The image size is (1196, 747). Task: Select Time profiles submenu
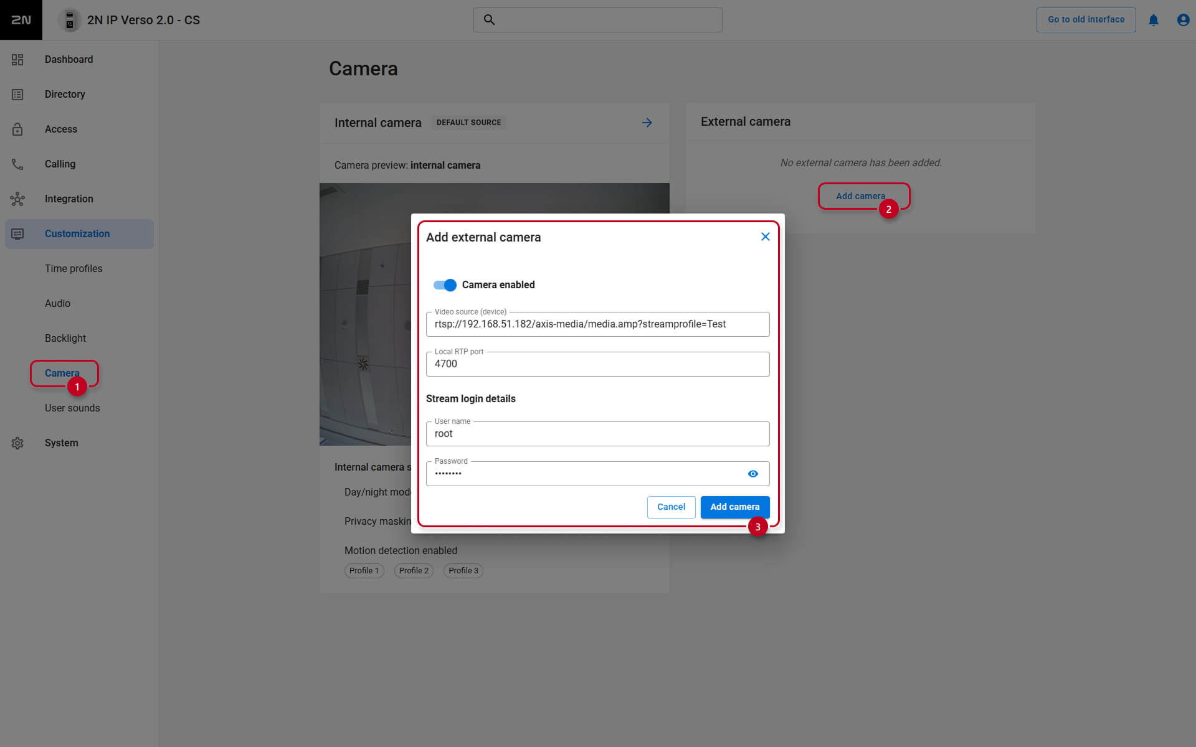pos(74,269)
